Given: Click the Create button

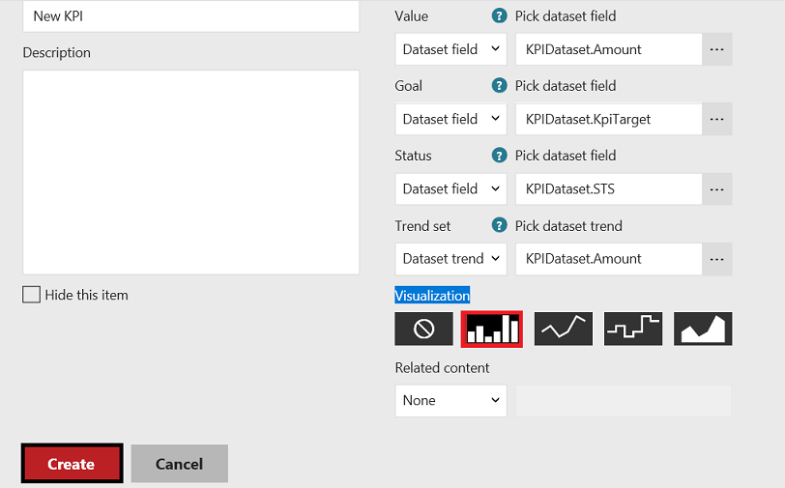Looking at the screenshot, I should pos(72,464).
